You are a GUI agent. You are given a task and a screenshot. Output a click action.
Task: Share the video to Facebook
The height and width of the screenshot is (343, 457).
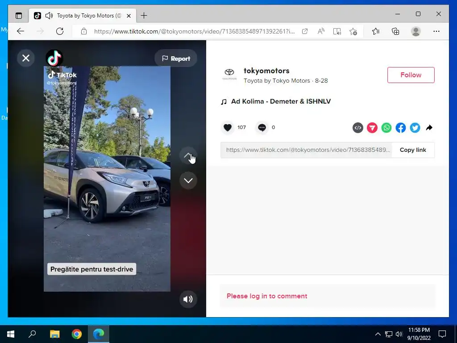tap(401, 128)
